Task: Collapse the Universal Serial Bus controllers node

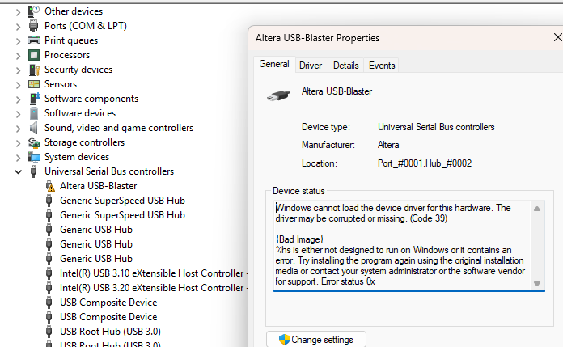Action: pos(19,171)
